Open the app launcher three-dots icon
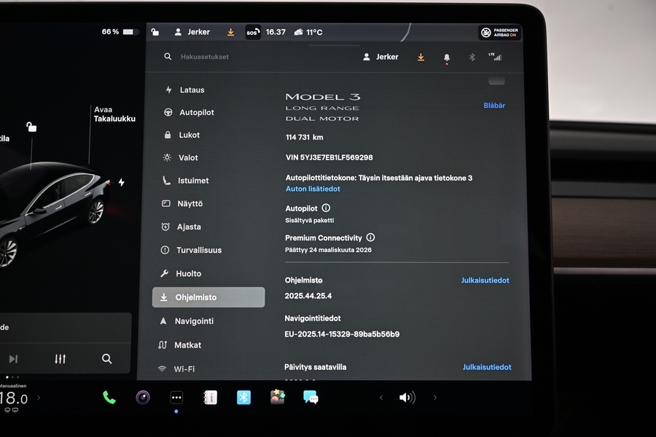This screenshot has width=656, height=437. (x=176, y=397)
